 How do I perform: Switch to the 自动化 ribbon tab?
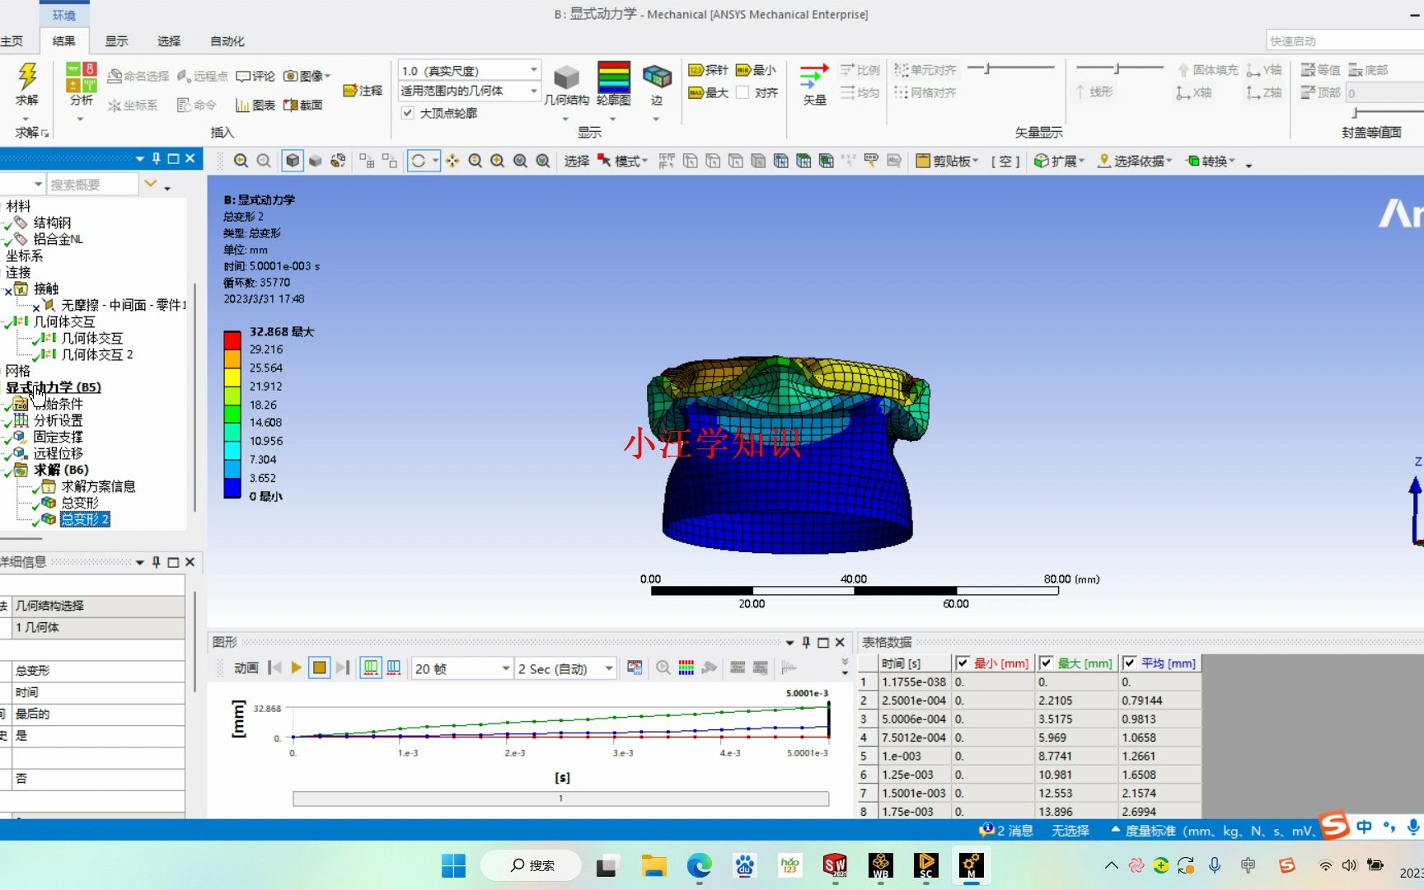coord(227,40)
